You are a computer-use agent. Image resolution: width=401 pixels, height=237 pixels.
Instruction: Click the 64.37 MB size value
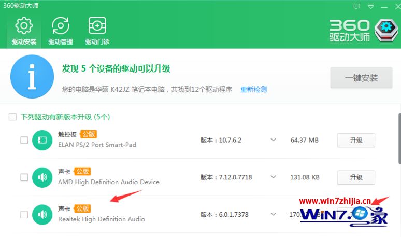[x=305, y=140]
